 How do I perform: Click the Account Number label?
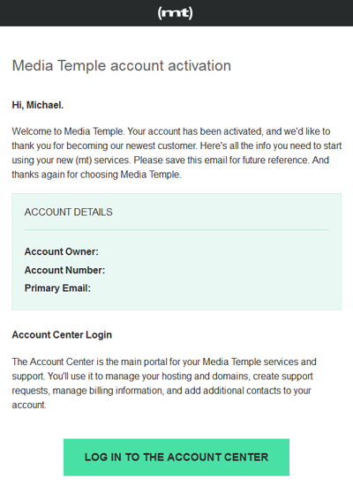point(64,270)
